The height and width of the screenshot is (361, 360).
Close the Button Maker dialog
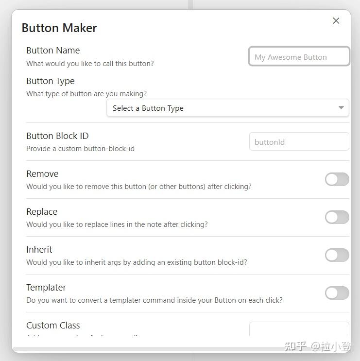(336, 21)
